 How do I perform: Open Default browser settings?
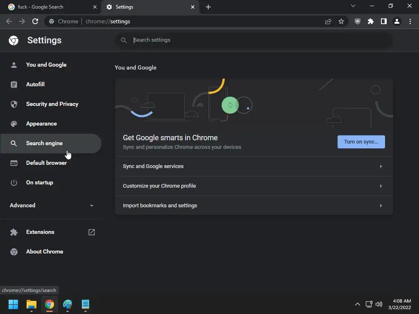coord(51,163)
